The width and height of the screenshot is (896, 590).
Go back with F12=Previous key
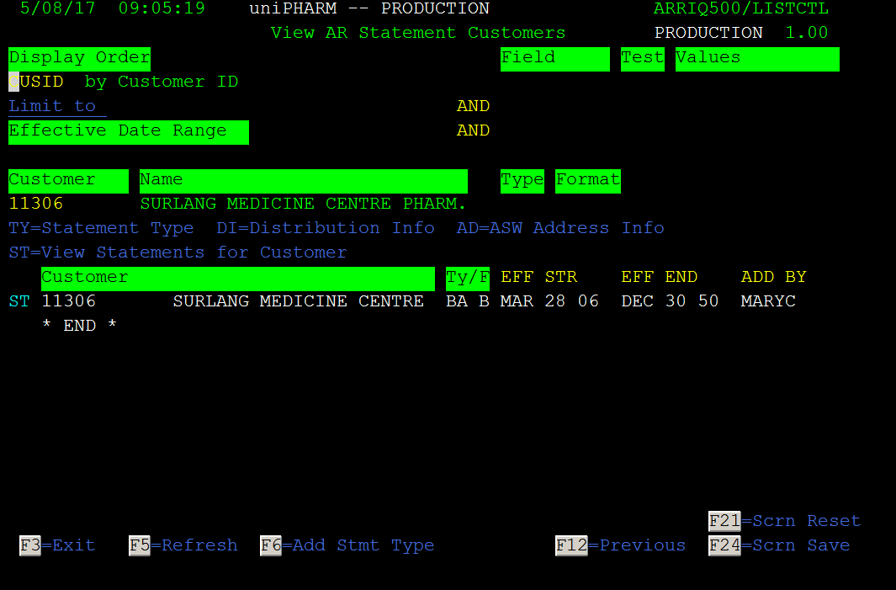tap(620, 545)
